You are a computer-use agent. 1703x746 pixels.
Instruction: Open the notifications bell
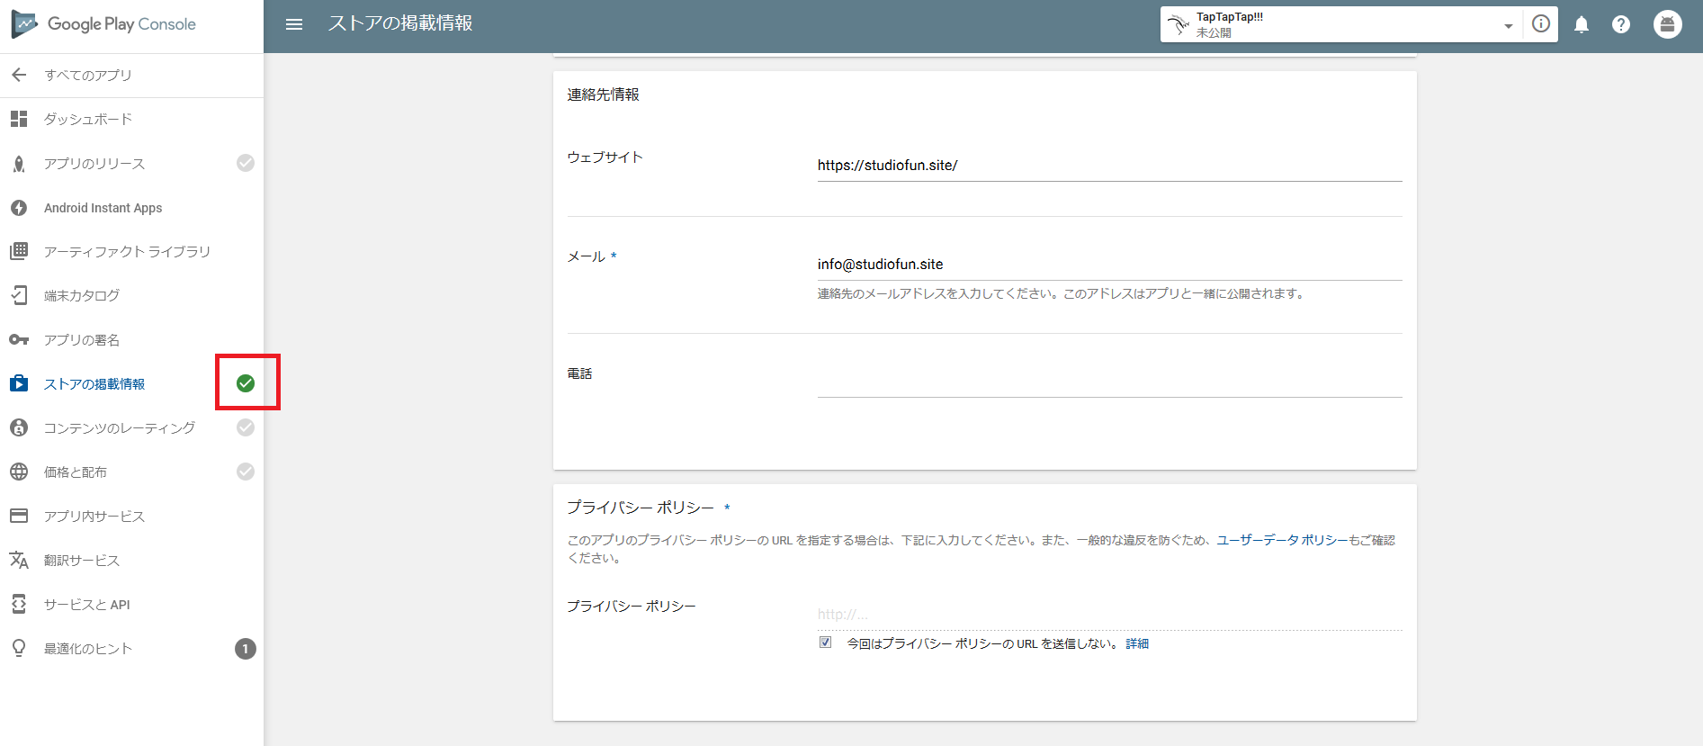1582,24
